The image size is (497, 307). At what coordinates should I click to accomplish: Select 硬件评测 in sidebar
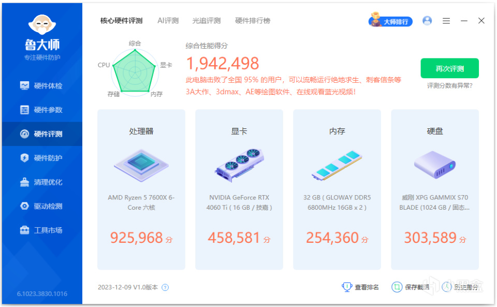(42, 134)
